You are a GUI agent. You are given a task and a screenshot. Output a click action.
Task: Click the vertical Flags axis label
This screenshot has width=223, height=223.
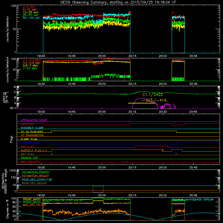pyautogui.click(x=11, y=139)
